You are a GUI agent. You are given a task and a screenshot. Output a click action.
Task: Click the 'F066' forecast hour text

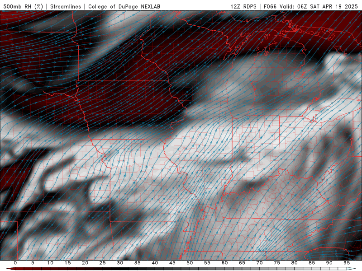pyautogui.click(x=270, y=6)
